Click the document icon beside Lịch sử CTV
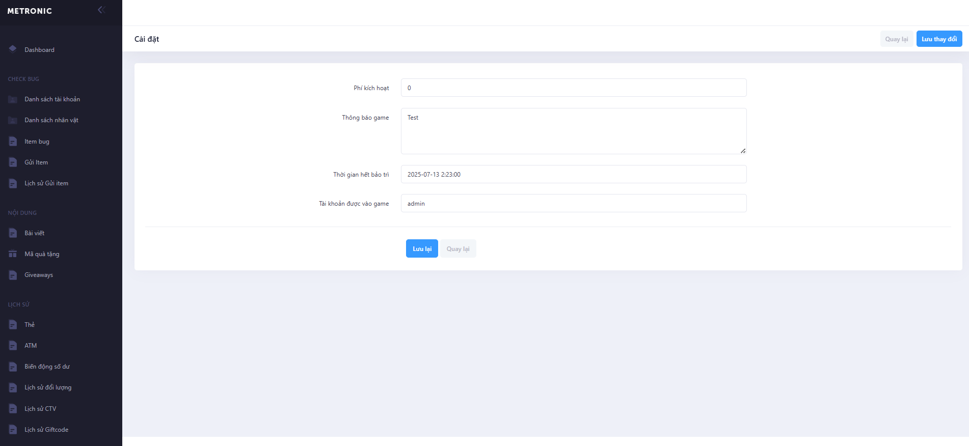Viewport: 969px width, 446px height. pos(13,409)
